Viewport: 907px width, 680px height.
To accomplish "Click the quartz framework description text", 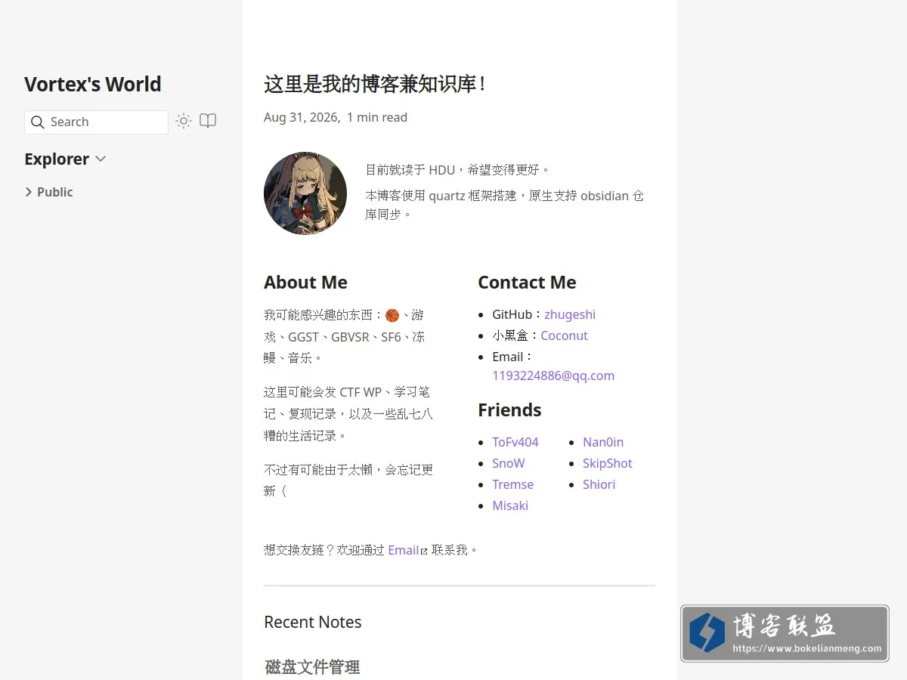I will [505, 205].
